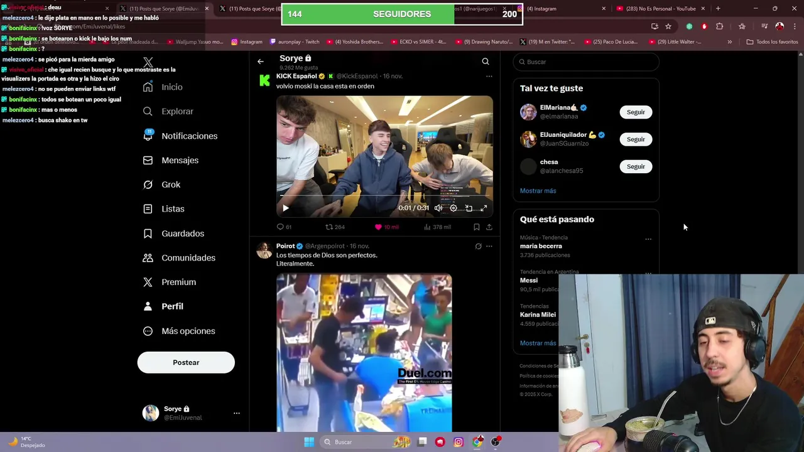Open ElMariana profile avatar
Image resolution: width=804 pixels, height=452 pixels.
528,112
